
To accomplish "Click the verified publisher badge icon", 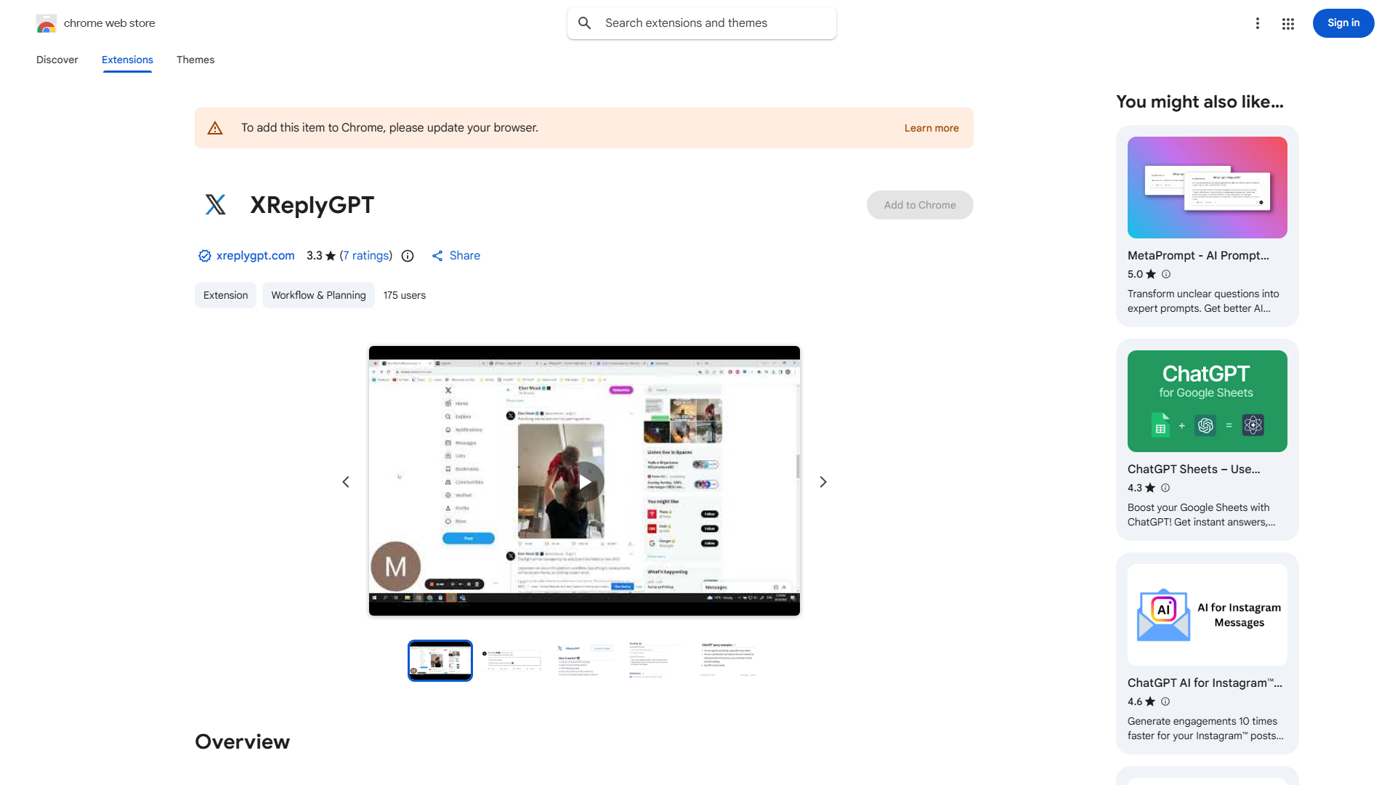I will (204, 255).
